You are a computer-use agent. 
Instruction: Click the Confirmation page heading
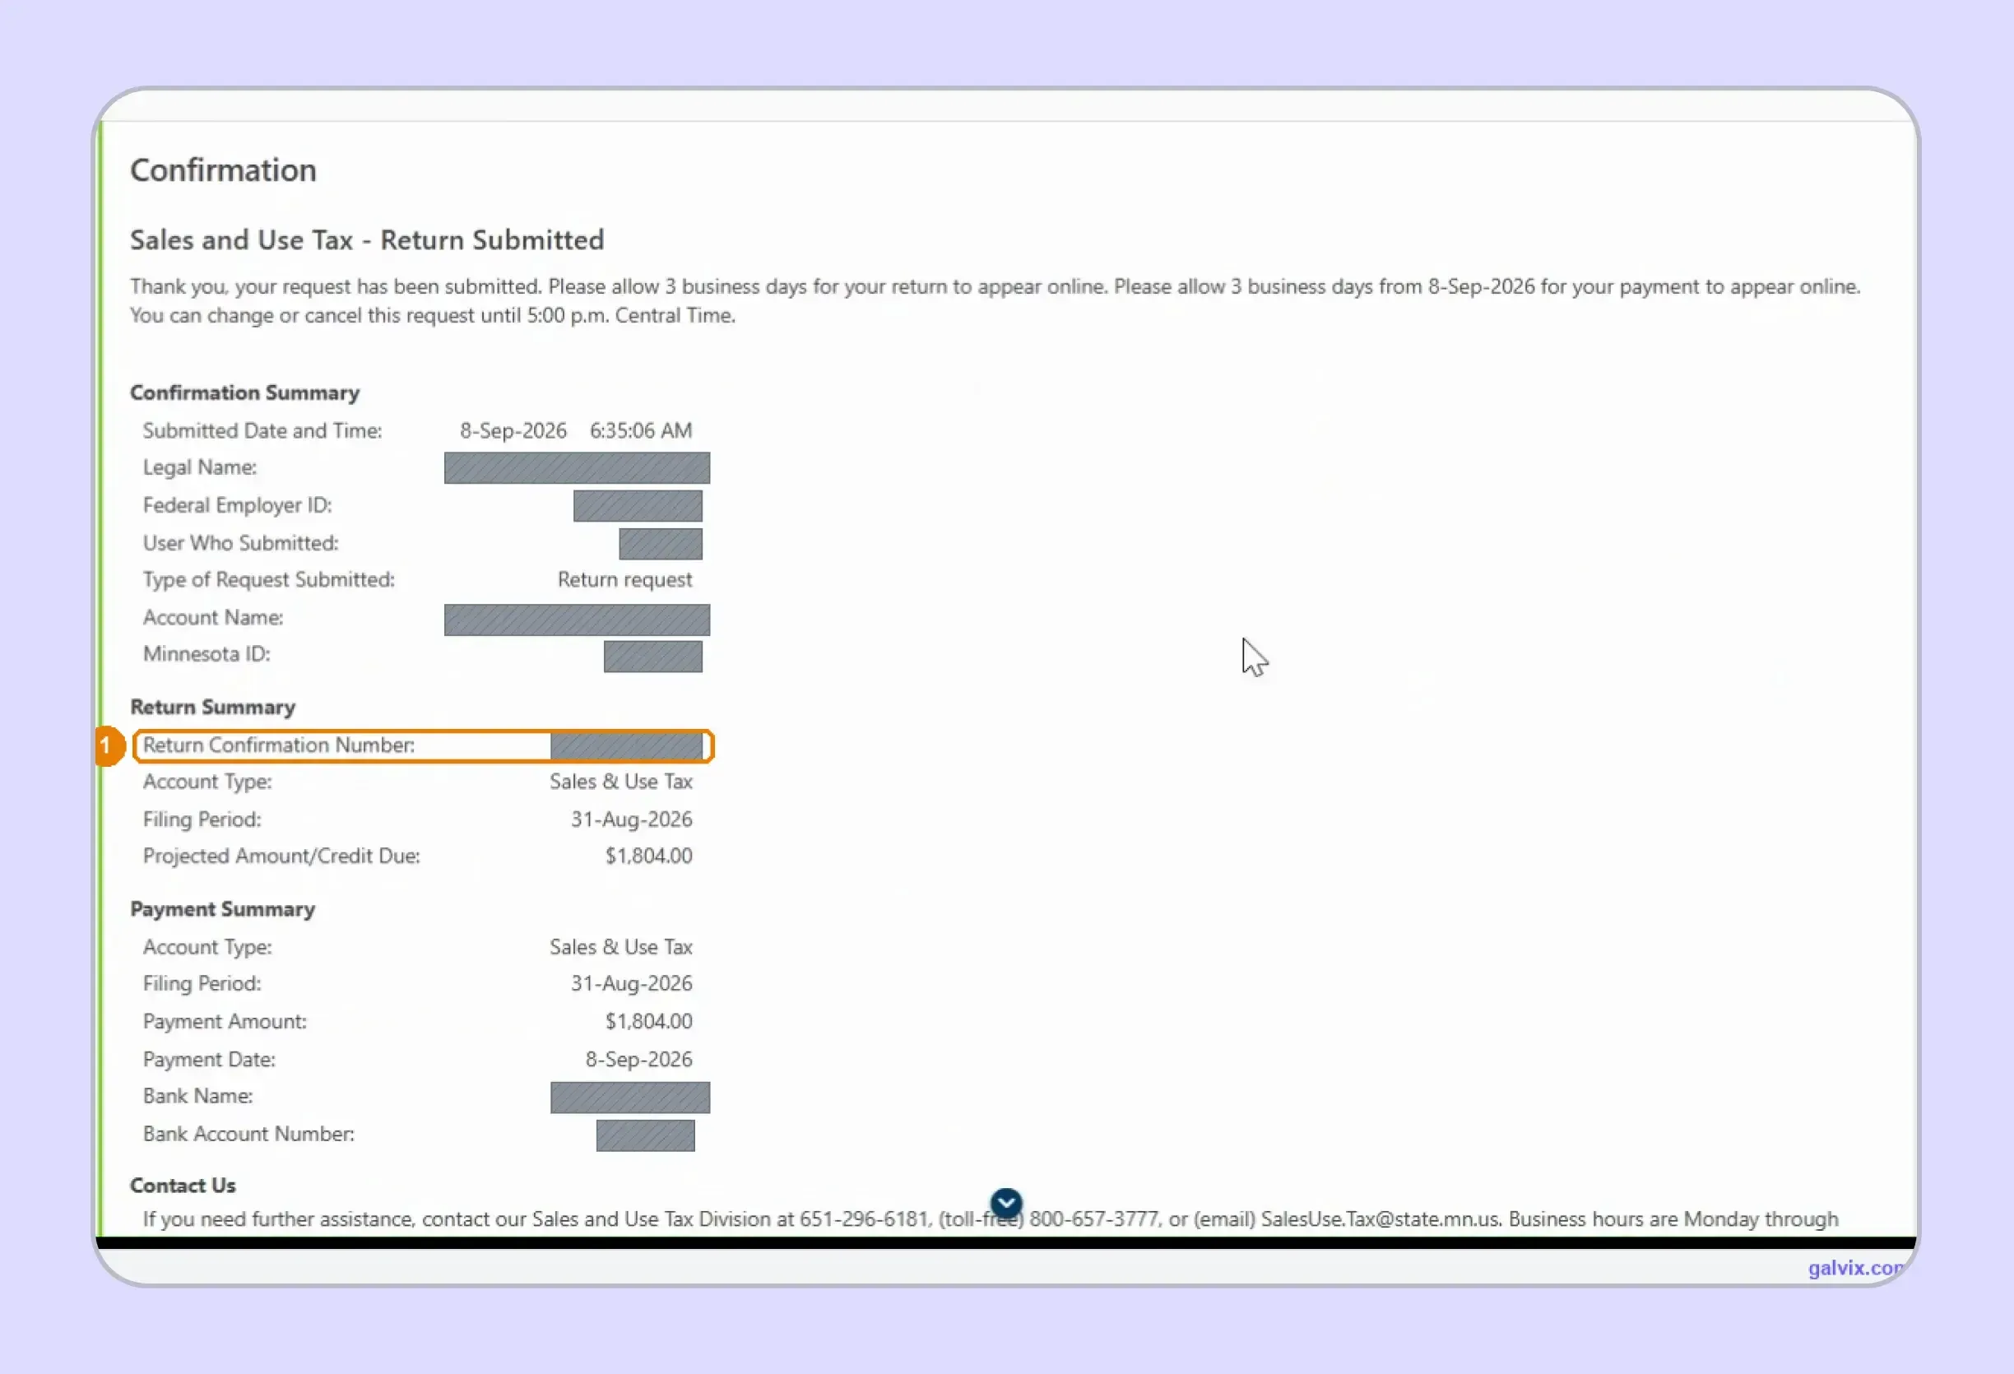(224, 170)
